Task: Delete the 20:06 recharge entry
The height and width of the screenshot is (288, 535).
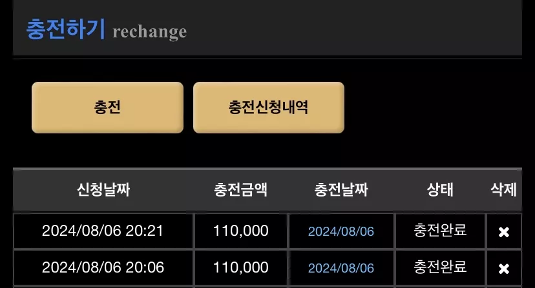Action: coord(503,269)
